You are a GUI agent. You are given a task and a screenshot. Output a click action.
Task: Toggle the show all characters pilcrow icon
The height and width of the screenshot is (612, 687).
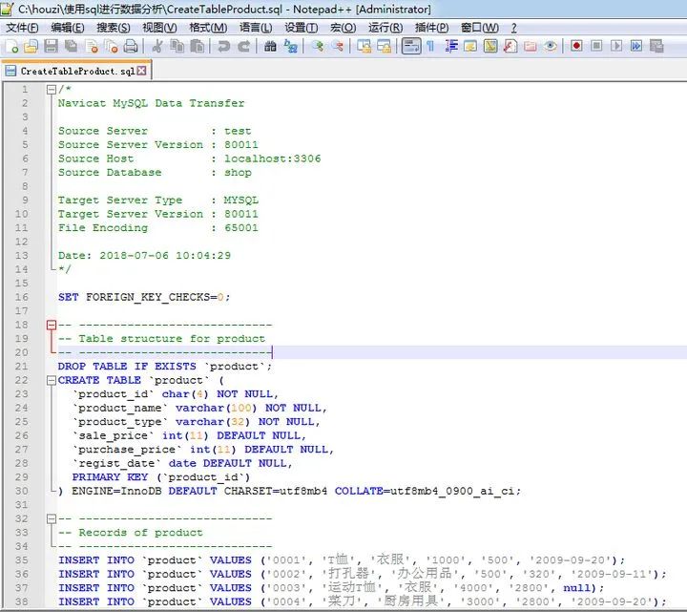pyautogui.click(x=430, y=46)
